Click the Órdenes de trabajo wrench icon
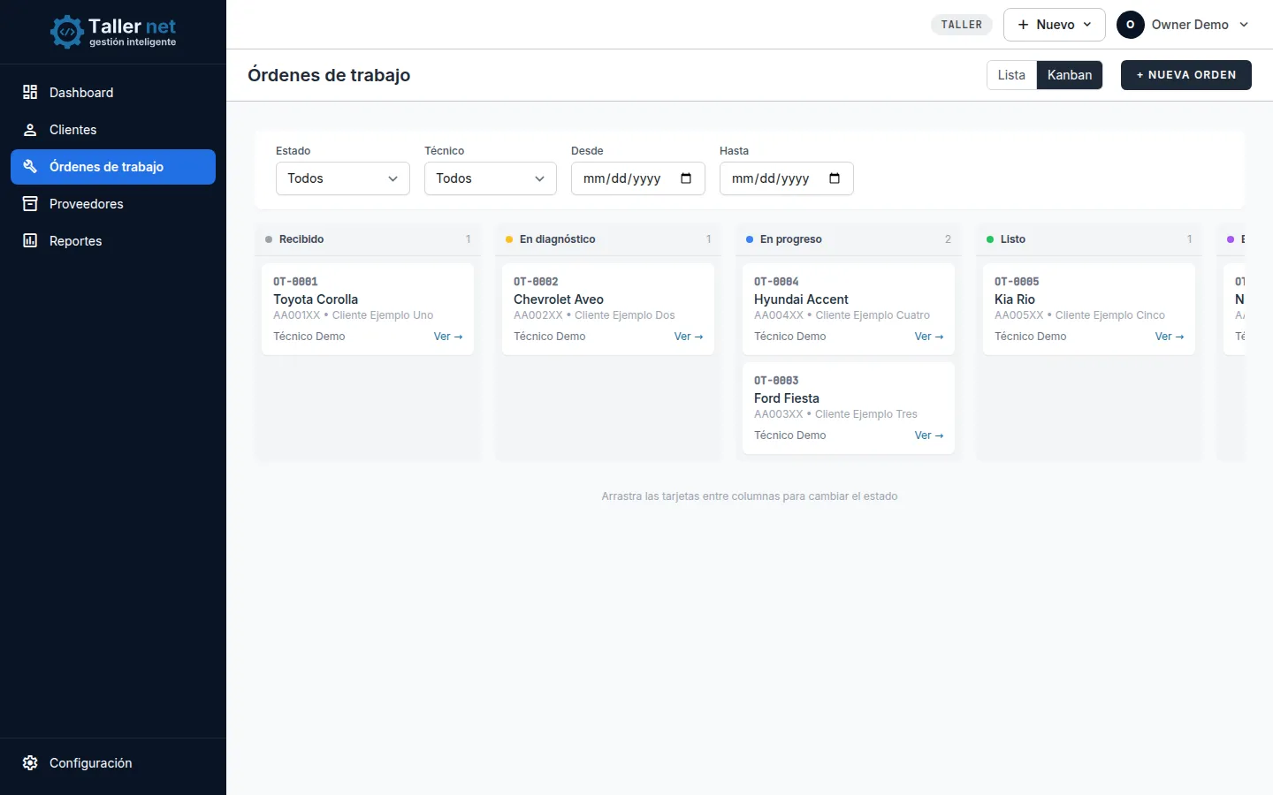Screen dimensions: 1273x795 click(30, 166)
